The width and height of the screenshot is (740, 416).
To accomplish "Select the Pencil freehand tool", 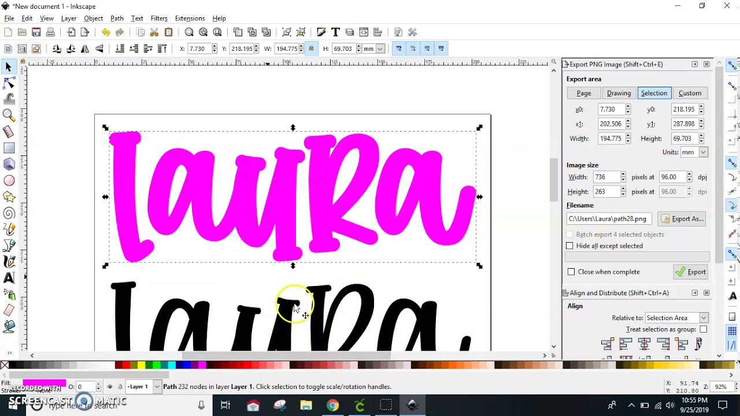I will coord(9,229).
